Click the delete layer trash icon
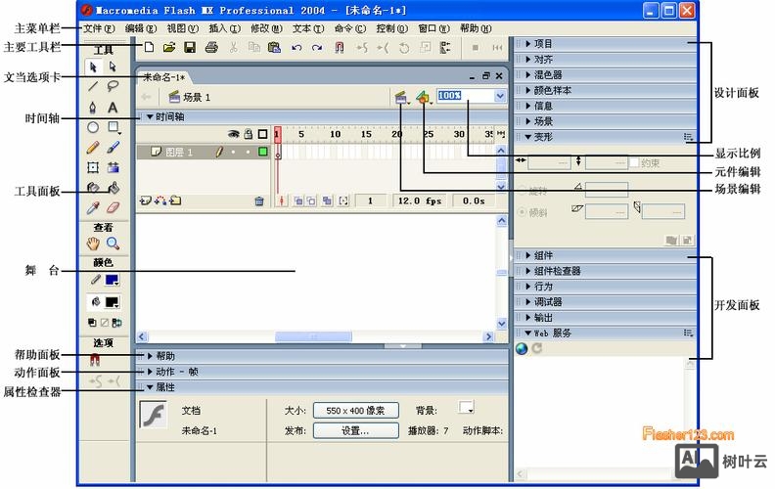 (259, 200)
